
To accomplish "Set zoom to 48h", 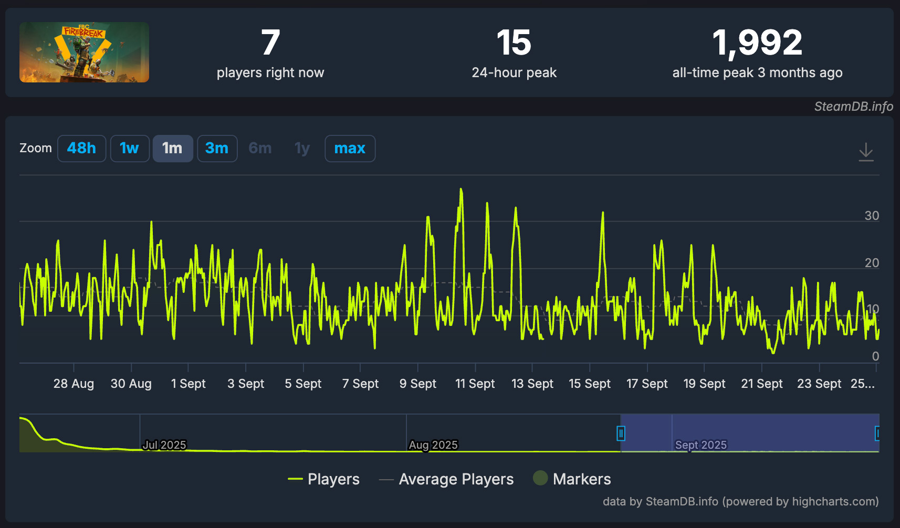I will 81,149.
